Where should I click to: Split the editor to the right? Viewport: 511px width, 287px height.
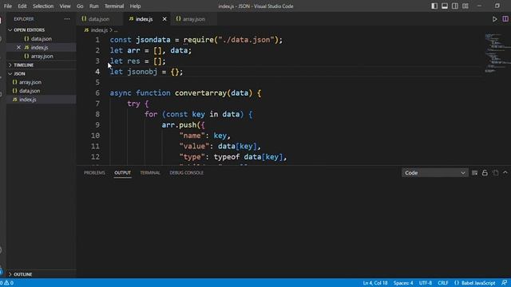pos(505,19)
